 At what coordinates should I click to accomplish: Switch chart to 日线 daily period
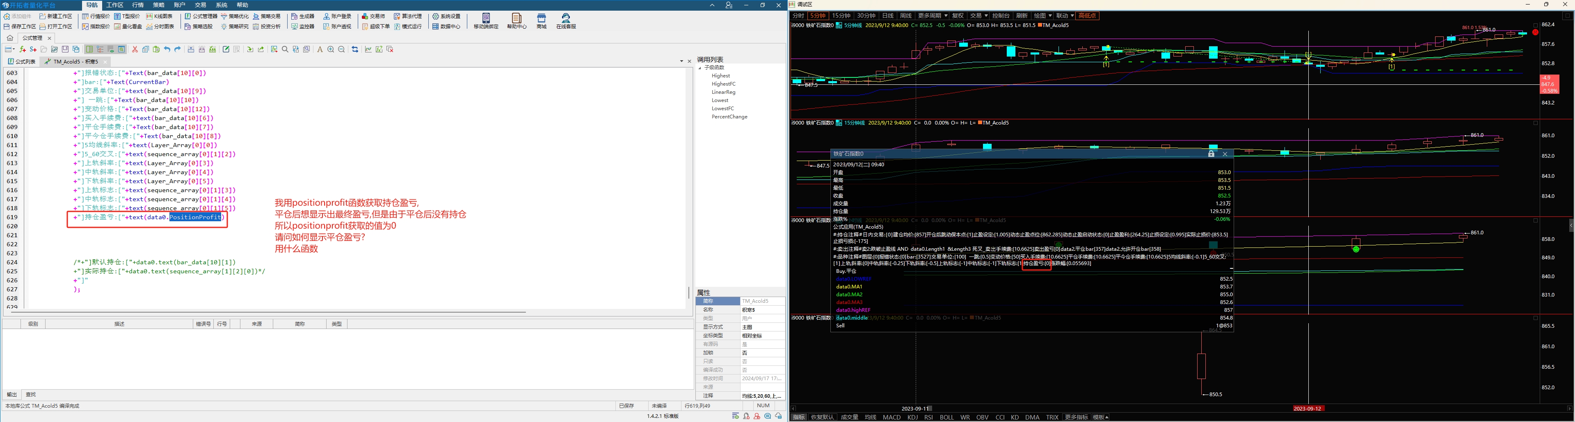[x=888, y=16]
